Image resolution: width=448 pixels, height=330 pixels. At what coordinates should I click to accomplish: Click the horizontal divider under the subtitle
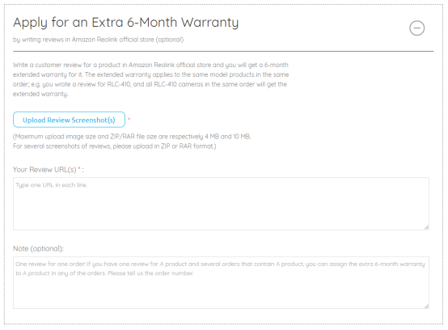[223, 52]
